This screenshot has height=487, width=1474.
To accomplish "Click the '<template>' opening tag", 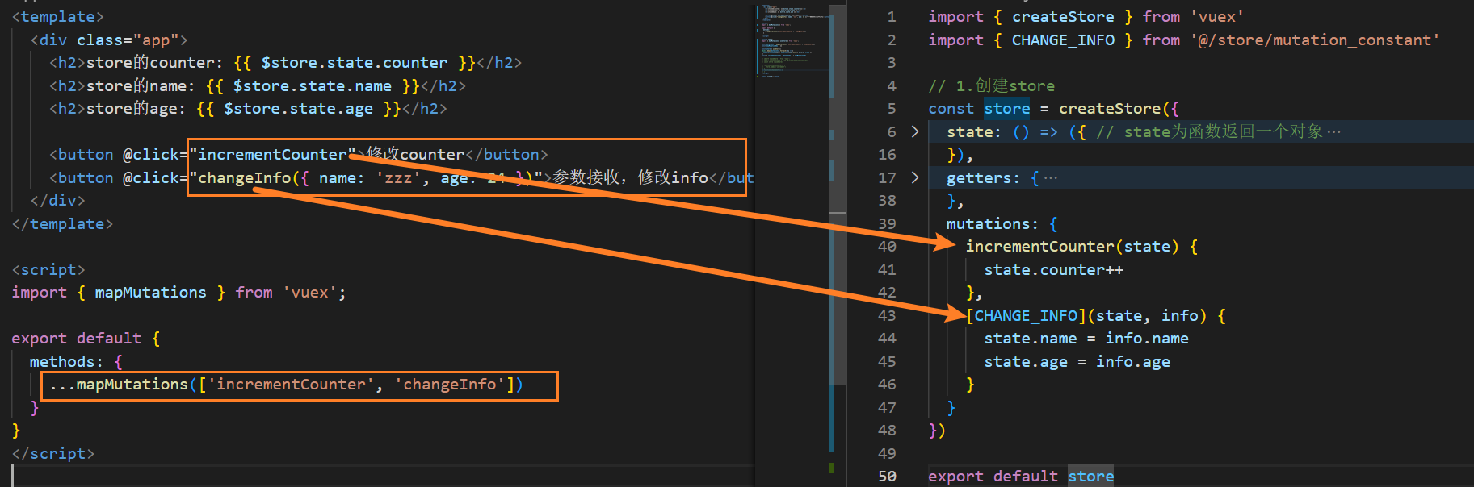I will coord(57,17).
